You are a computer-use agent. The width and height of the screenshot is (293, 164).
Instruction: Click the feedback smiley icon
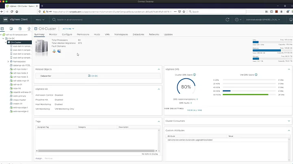291,19
